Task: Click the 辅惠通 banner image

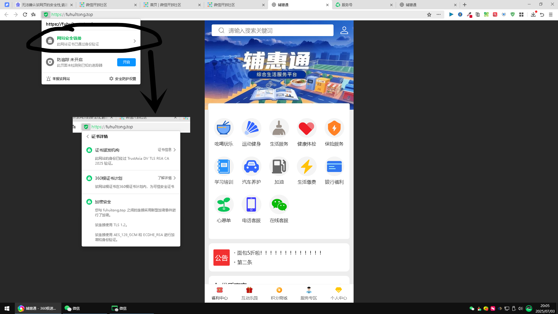Action: [x=279, y=65]
